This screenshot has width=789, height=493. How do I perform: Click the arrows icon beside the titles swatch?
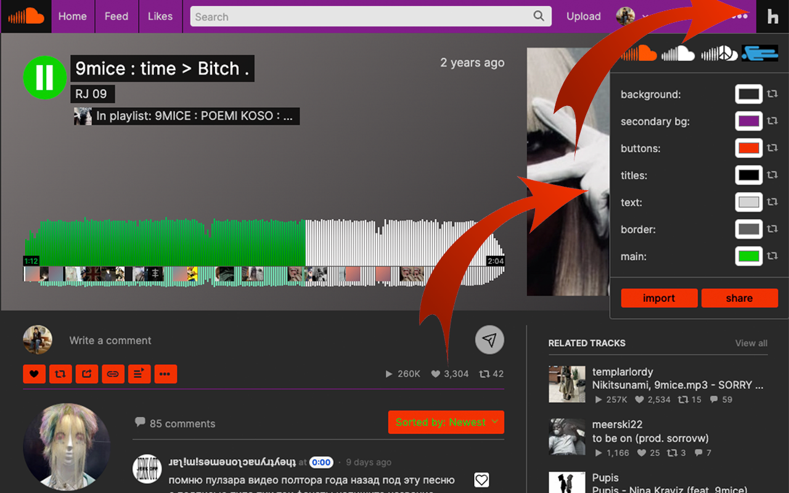pyautogui.click(x=772, y=175)
